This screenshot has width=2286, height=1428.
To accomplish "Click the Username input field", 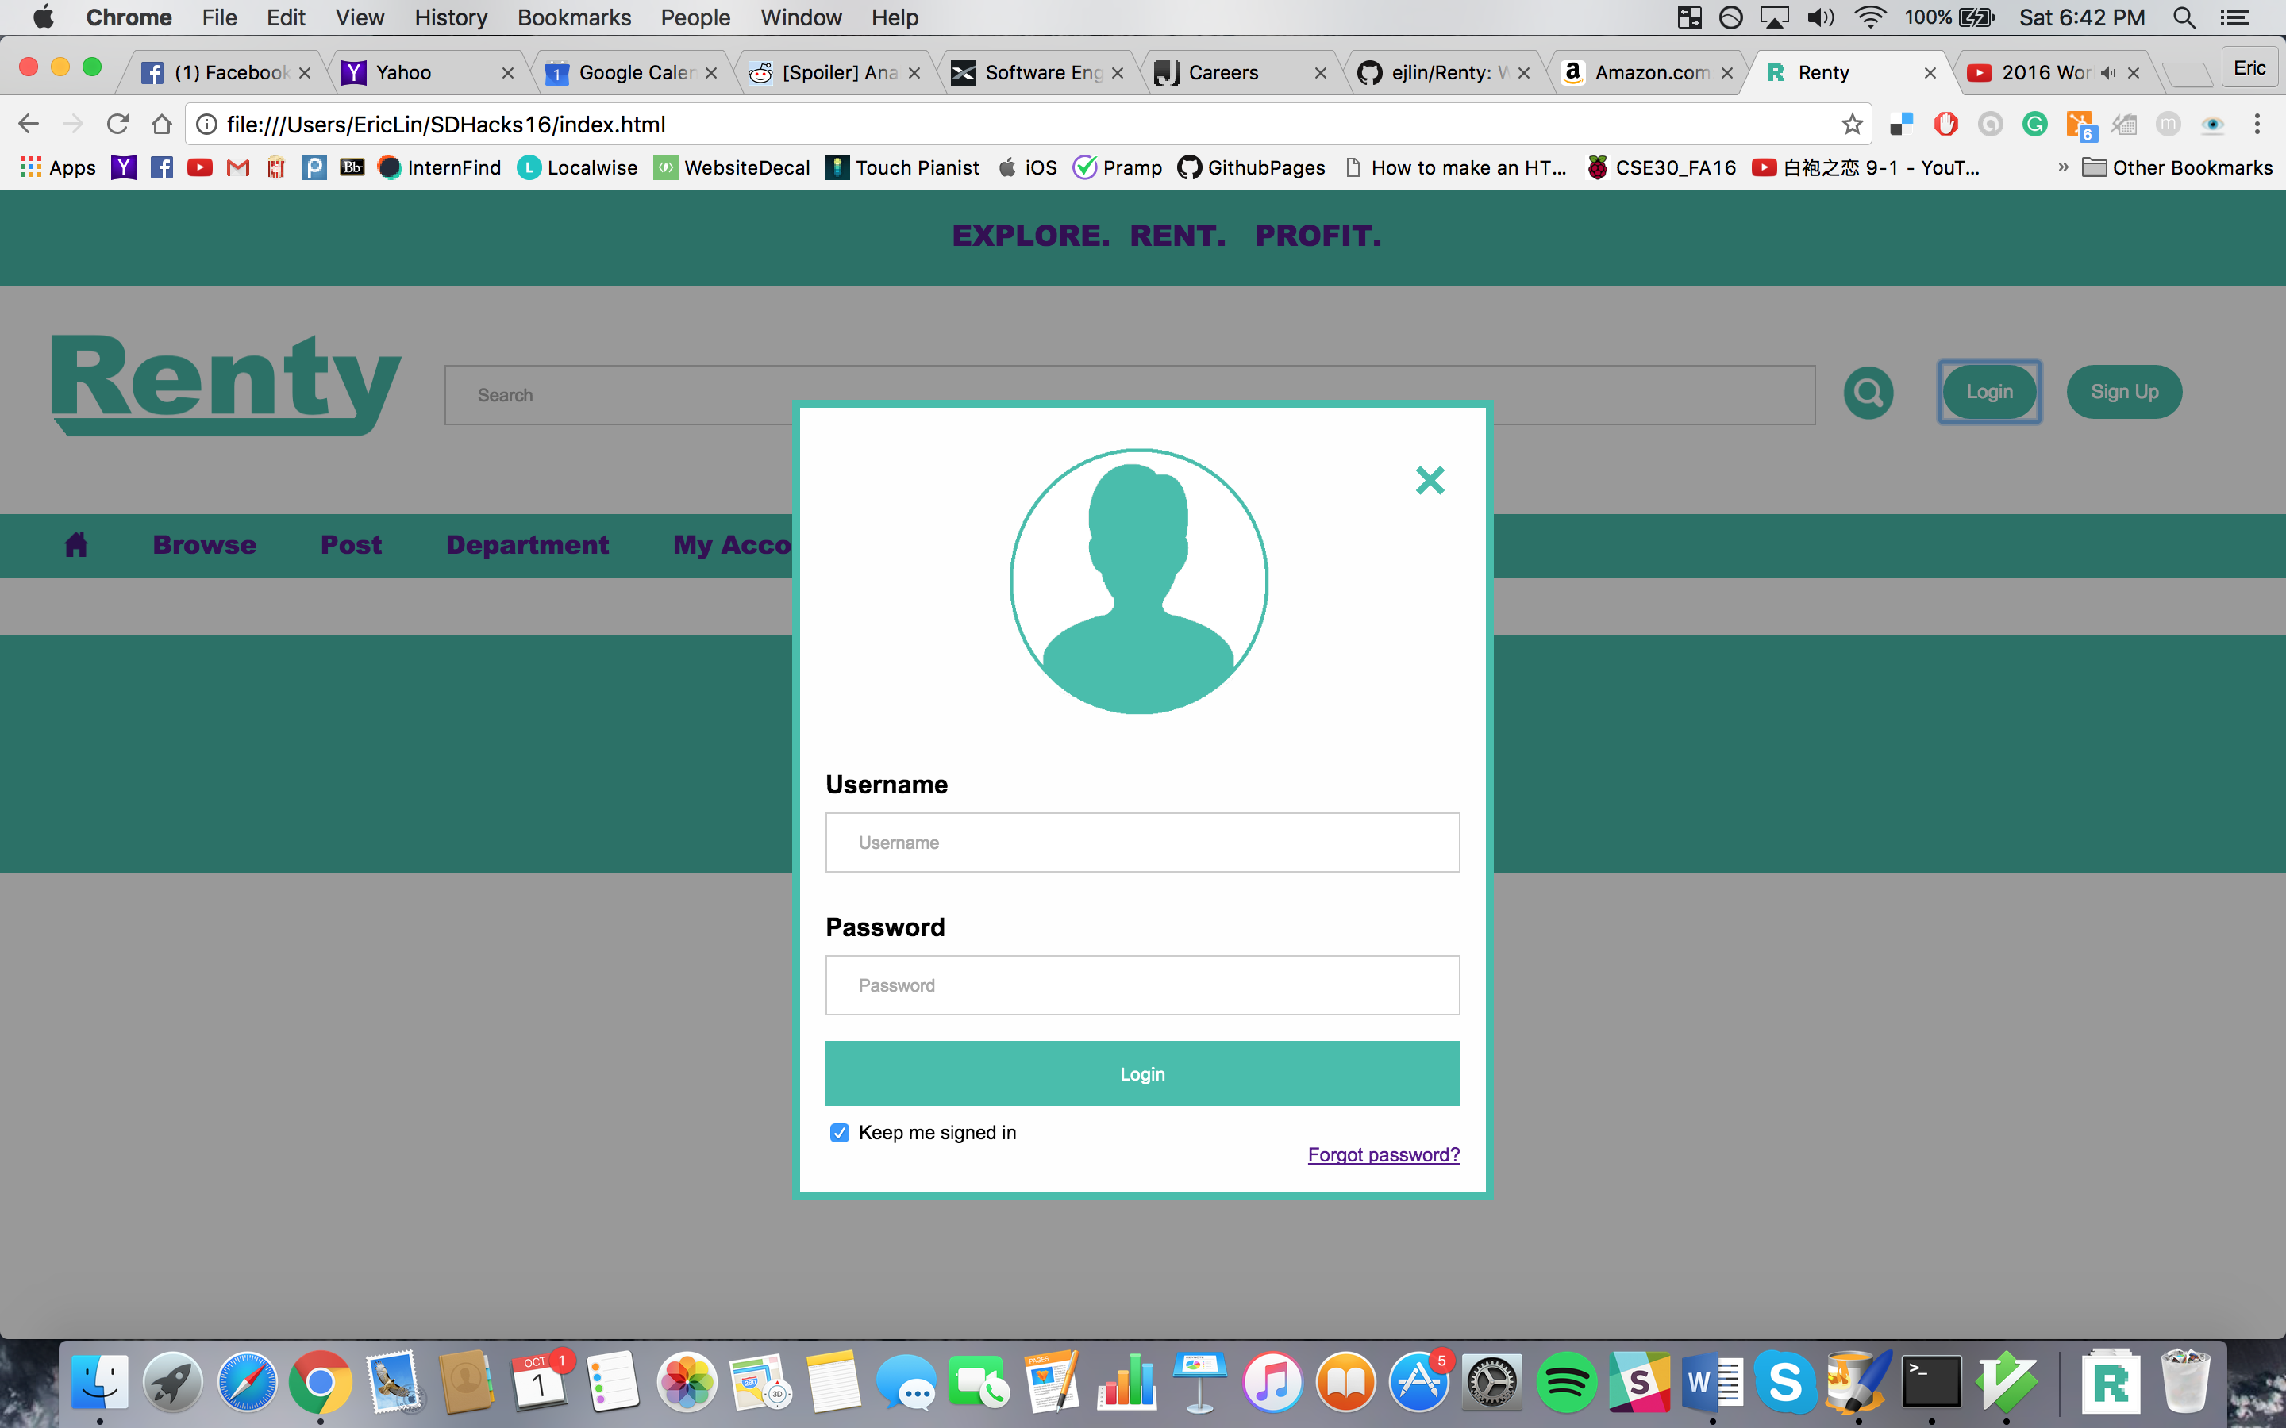I will pos(1142,842).
